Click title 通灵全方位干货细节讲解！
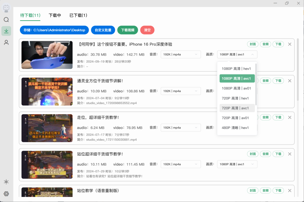 [100, 81]
